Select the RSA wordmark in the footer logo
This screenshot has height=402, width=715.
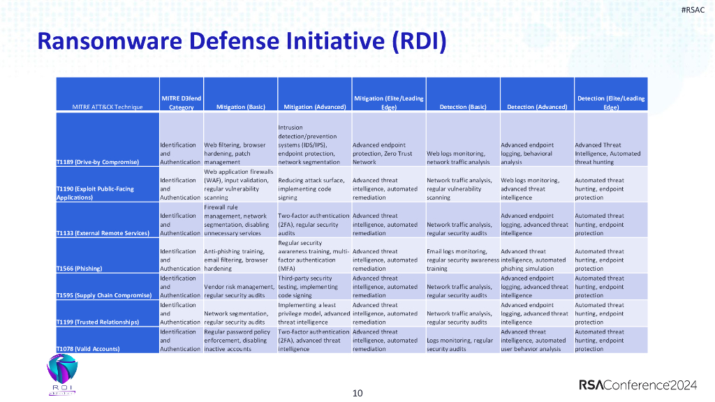click(x=592, y=385)
